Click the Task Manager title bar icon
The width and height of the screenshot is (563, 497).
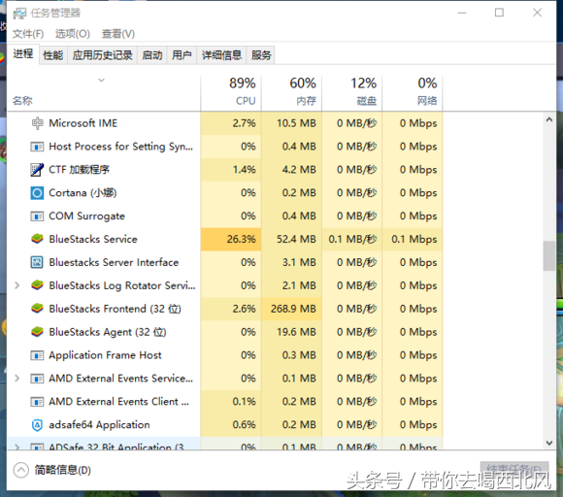[19, 14]
